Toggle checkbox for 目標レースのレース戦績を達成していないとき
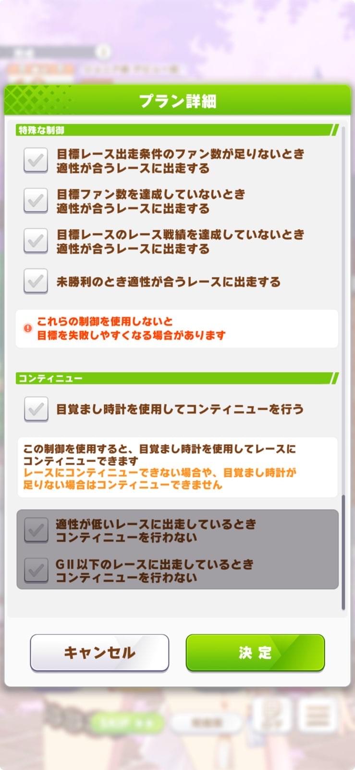This screenshot has height=770, width=355. pos(36,241)
